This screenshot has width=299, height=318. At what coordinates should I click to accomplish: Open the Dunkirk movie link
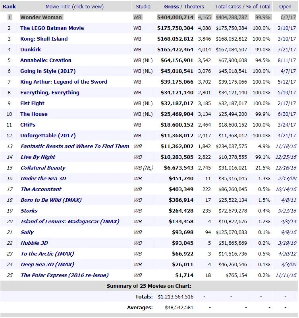click(x=31, y=49)
